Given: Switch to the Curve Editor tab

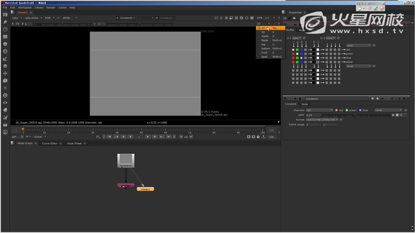Looking at the screenshot, I should click(x=50, y=143).
